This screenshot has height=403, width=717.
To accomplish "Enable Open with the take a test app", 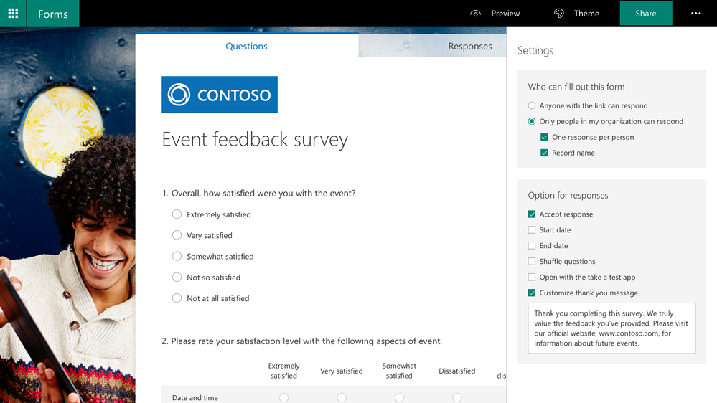I will [x=531, y=278].
